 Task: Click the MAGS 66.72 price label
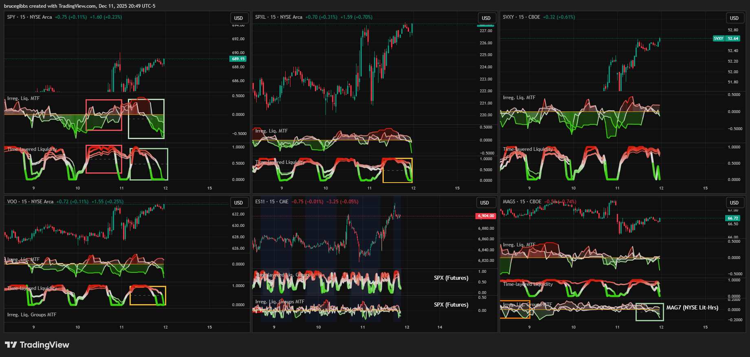(x=732, y=218)
